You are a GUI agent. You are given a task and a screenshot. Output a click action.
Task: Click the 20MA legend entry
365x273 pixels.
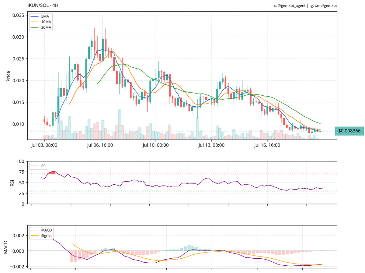(41, 28)
